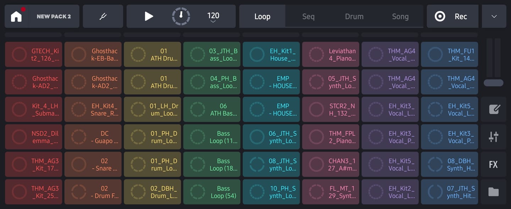Image resolution: width=511 pixels, height=209 pixels.
Task: Trigger FL_MT_129_Synt pad
Action: pyautogui.click(x=331, y=192)
